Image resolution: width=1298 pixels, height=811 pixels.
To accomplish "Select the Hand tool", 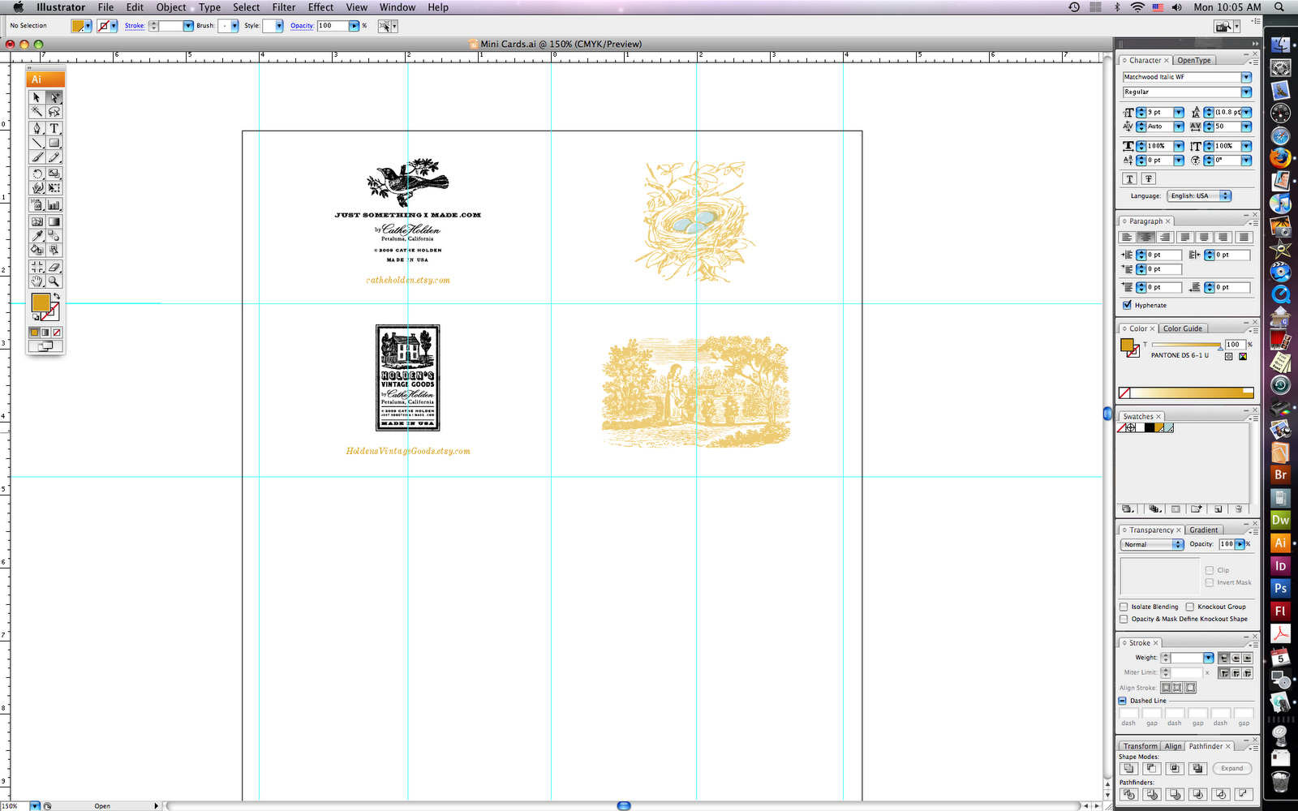I will coord(37,281).
